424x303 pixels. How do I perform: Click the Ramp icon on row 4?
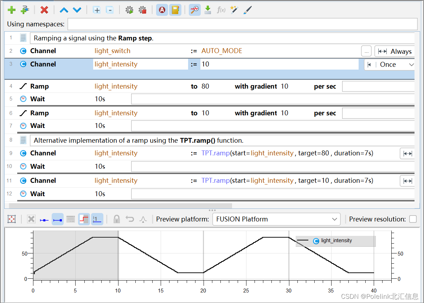point(23,86)
